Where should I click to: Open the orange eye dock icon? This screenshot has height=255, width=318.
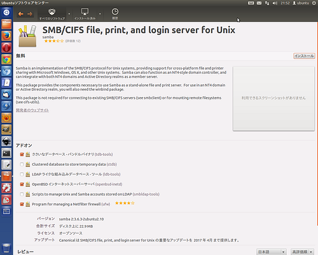pyautogui.click(x=6, y=118)
